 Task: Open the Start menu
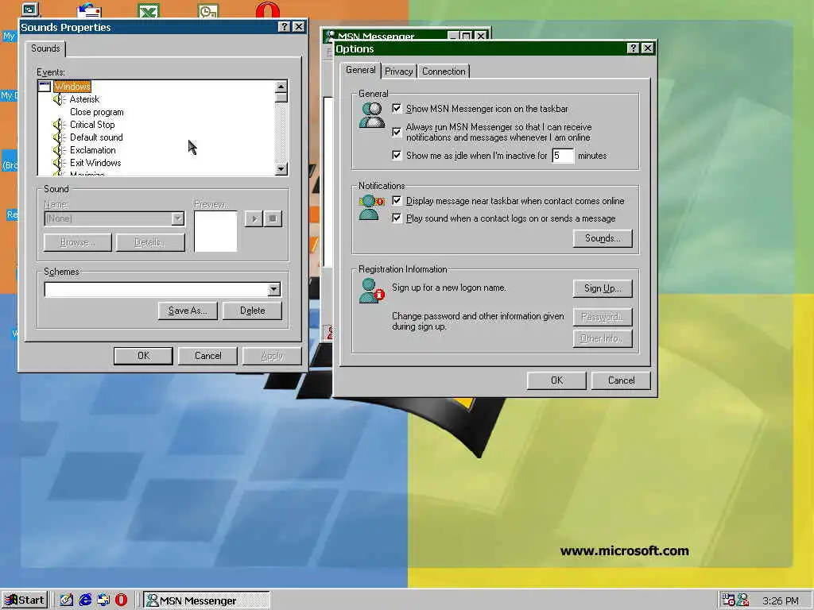click(x=25, y=600)
